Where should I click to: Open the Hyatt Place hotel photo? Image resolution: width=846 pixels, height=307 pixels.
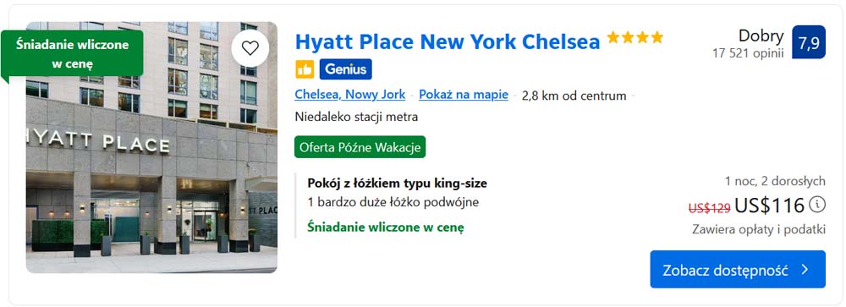(151, 147)
